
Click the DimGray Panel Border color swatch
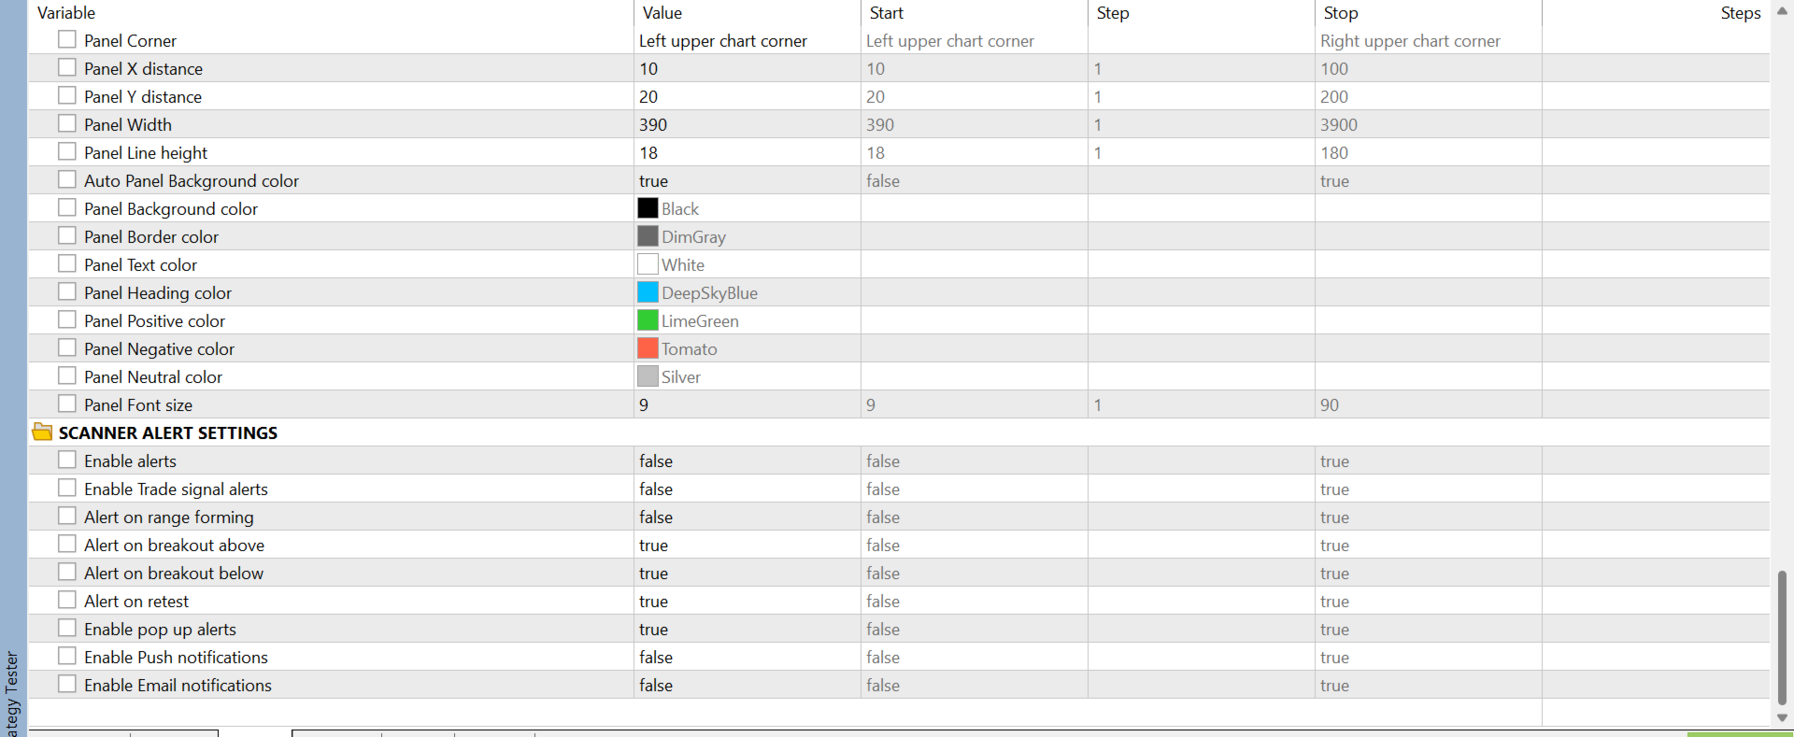pyautogui.click(x=648, y=236)
